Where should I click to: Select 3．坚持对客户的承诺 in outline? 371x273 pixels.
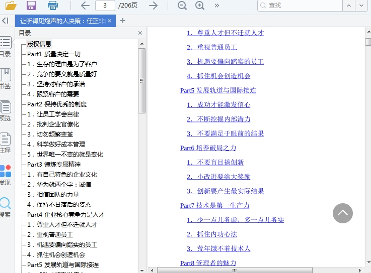56,84
